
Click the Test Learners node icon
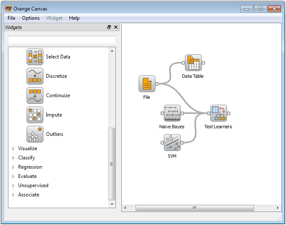(x=218, y=113)
